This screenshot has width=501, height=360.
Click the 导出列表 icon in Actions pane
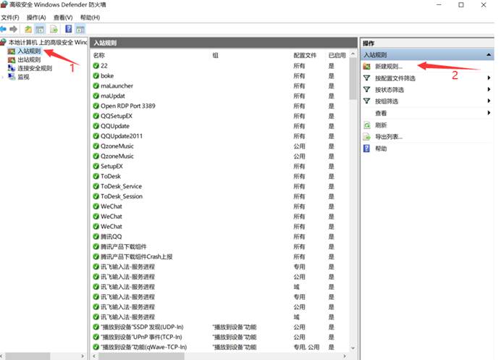pos(367,137)
